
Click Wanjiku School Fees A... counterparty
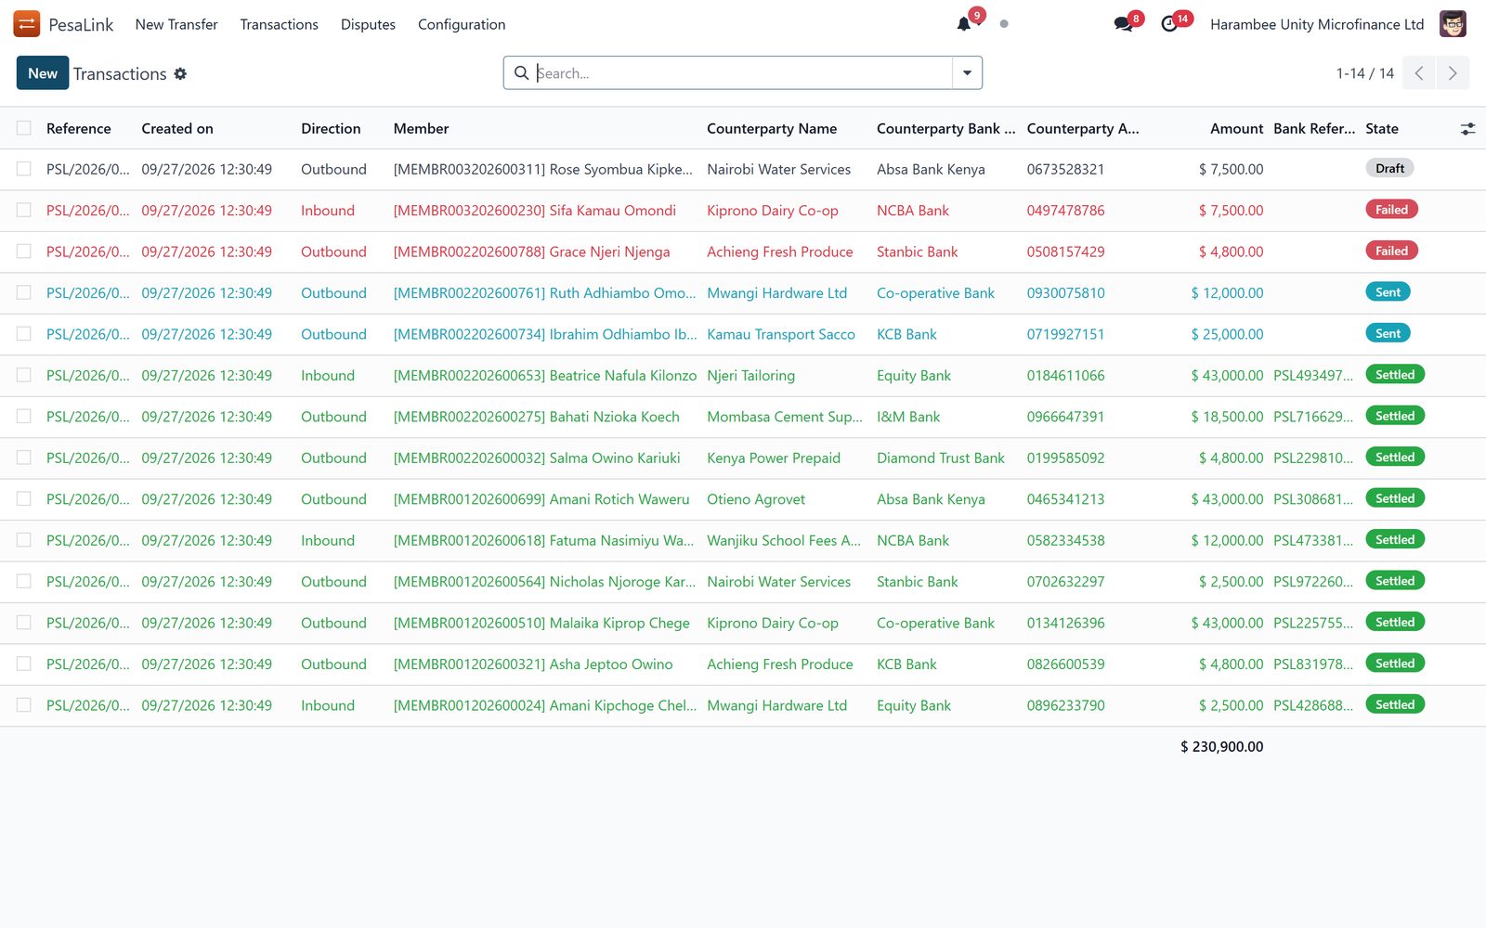coord(784,540)
